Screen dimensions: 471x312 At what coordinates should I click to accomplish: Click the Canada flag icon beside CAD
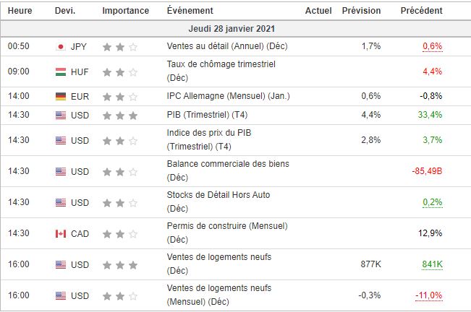61,233
